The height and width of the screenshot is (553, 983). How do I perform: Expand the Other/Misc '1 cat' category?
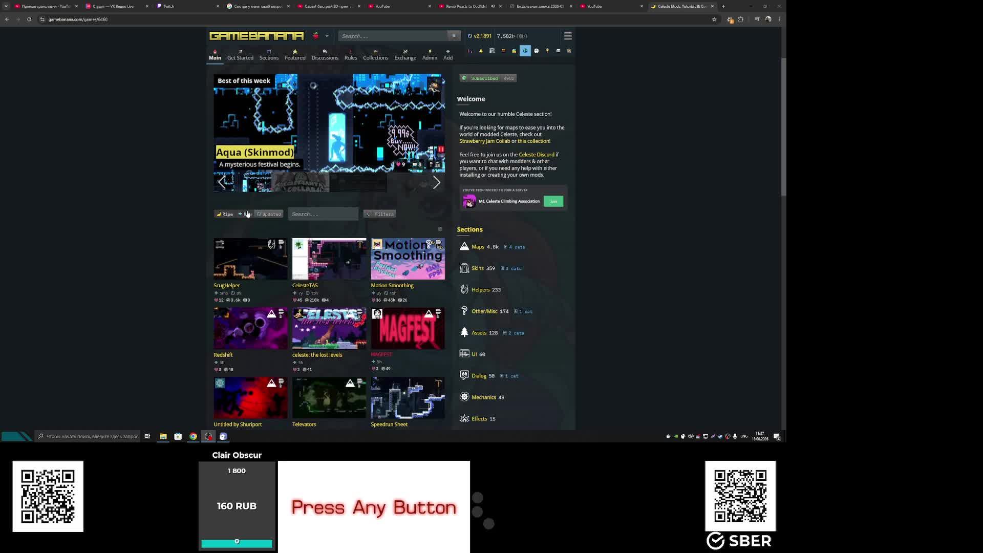click(x=523, y=311)
